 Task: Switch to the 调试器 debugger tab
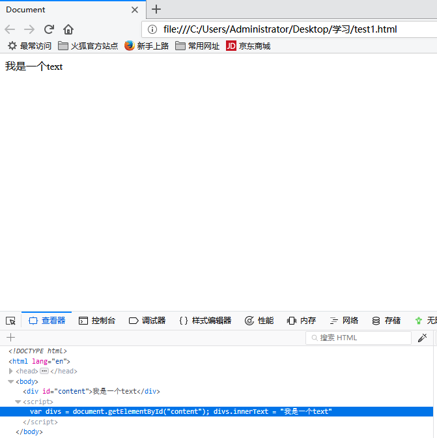point(147,321)
